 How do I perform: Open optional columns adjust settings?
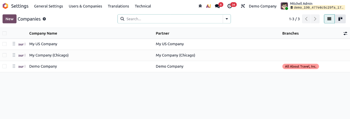click(345, 33)
